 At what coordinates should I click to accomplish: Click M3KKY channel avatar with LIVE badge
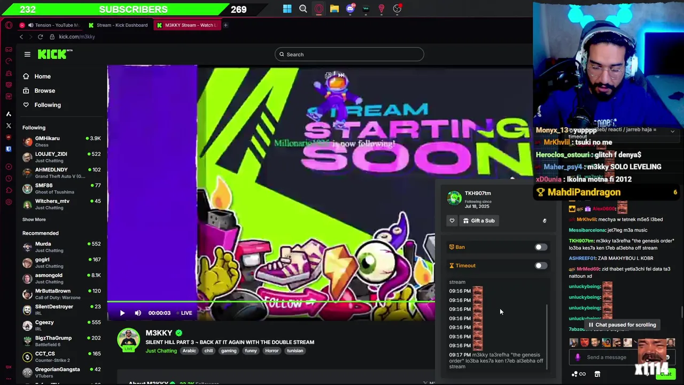pos(129,341)
